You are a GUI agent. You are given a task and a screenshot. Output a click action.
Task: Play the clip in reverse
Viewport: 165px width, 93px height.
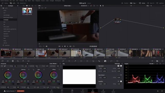(x=62, y=46)
